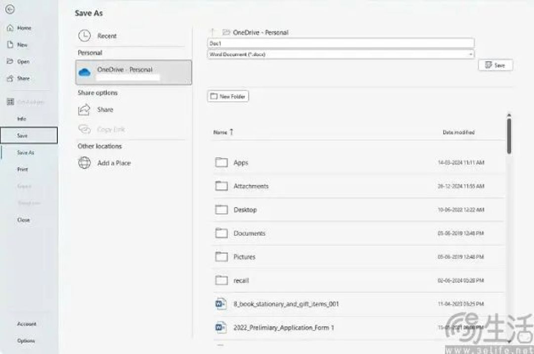The height and width of the screenshot is (354, 534).
Task: Open the Info menu item
Action: 21,119
